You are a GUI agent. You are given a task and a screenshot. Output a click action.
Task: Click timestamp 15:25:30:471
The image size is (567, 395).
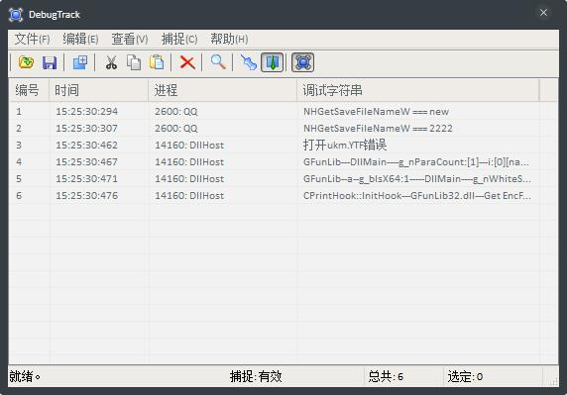(x=87, y=179)
